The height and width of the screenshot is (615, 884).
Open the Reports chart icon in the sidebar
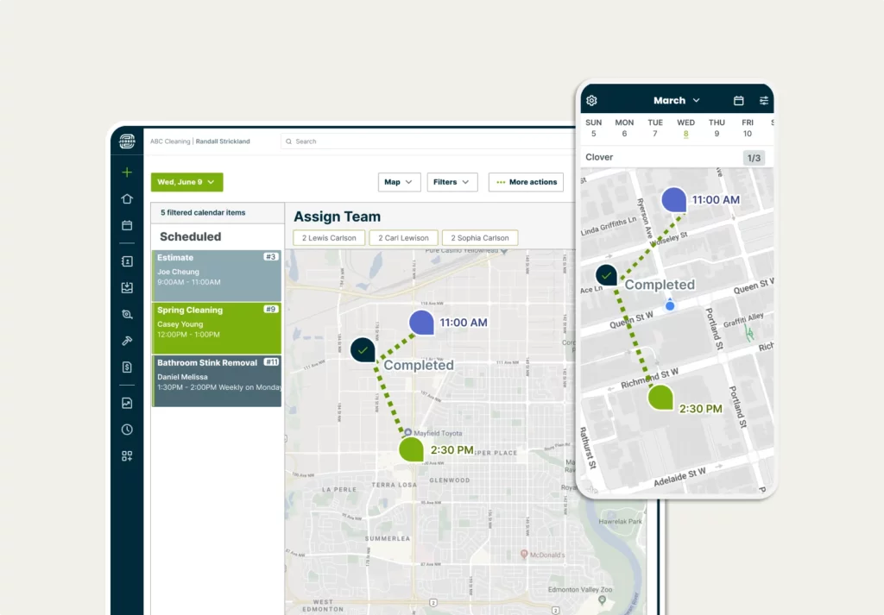(127, 403)
